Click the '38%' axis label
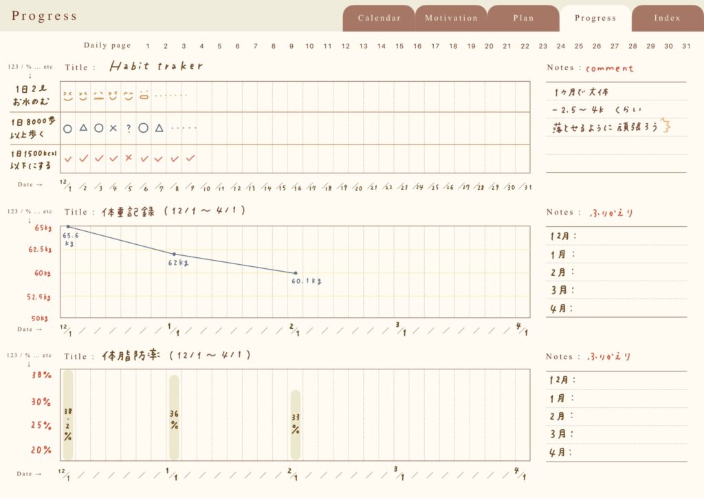The image size is (704, 498). point(41,375)
